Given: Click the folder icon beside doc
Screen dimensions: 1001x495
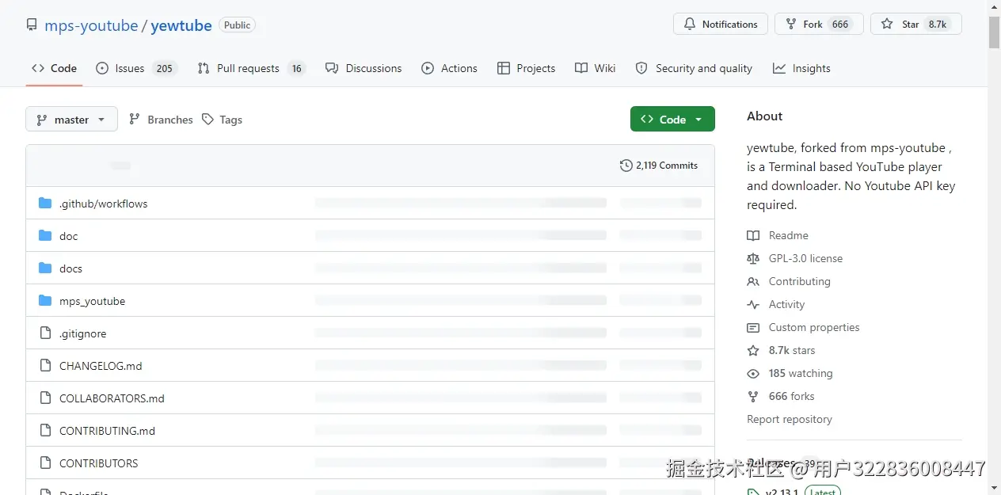Looking at the screenshot, I should click(x=45, y=236).
